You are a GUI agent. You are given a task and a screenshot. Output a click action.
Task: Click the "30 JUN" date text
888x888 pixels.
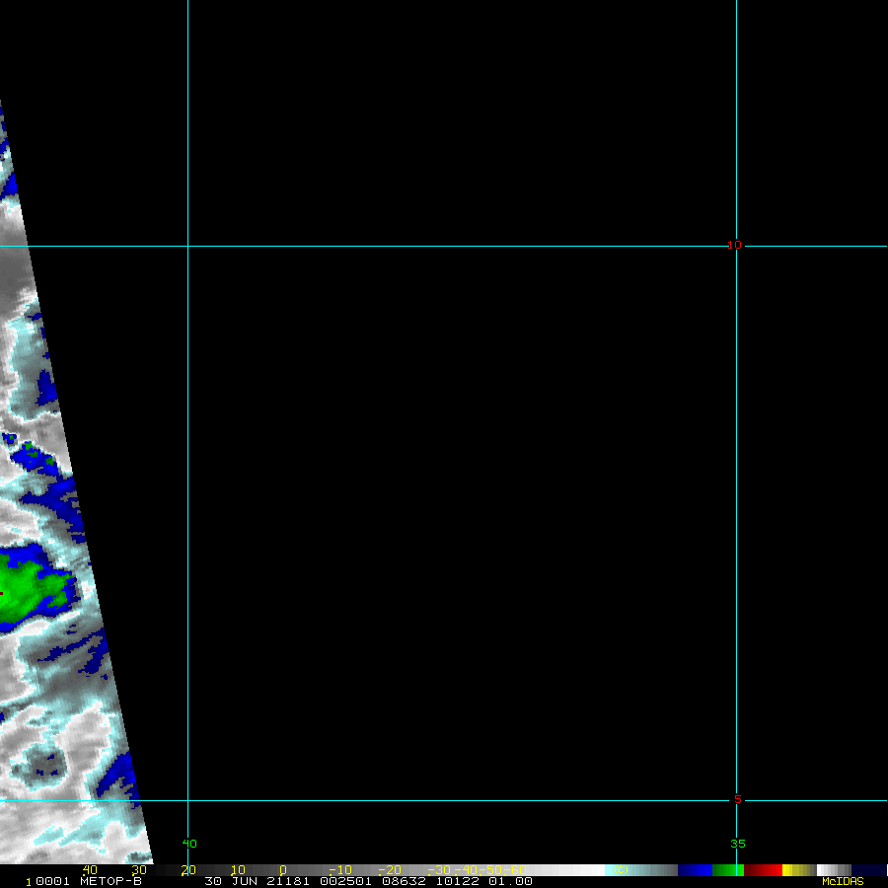point(231,881)
